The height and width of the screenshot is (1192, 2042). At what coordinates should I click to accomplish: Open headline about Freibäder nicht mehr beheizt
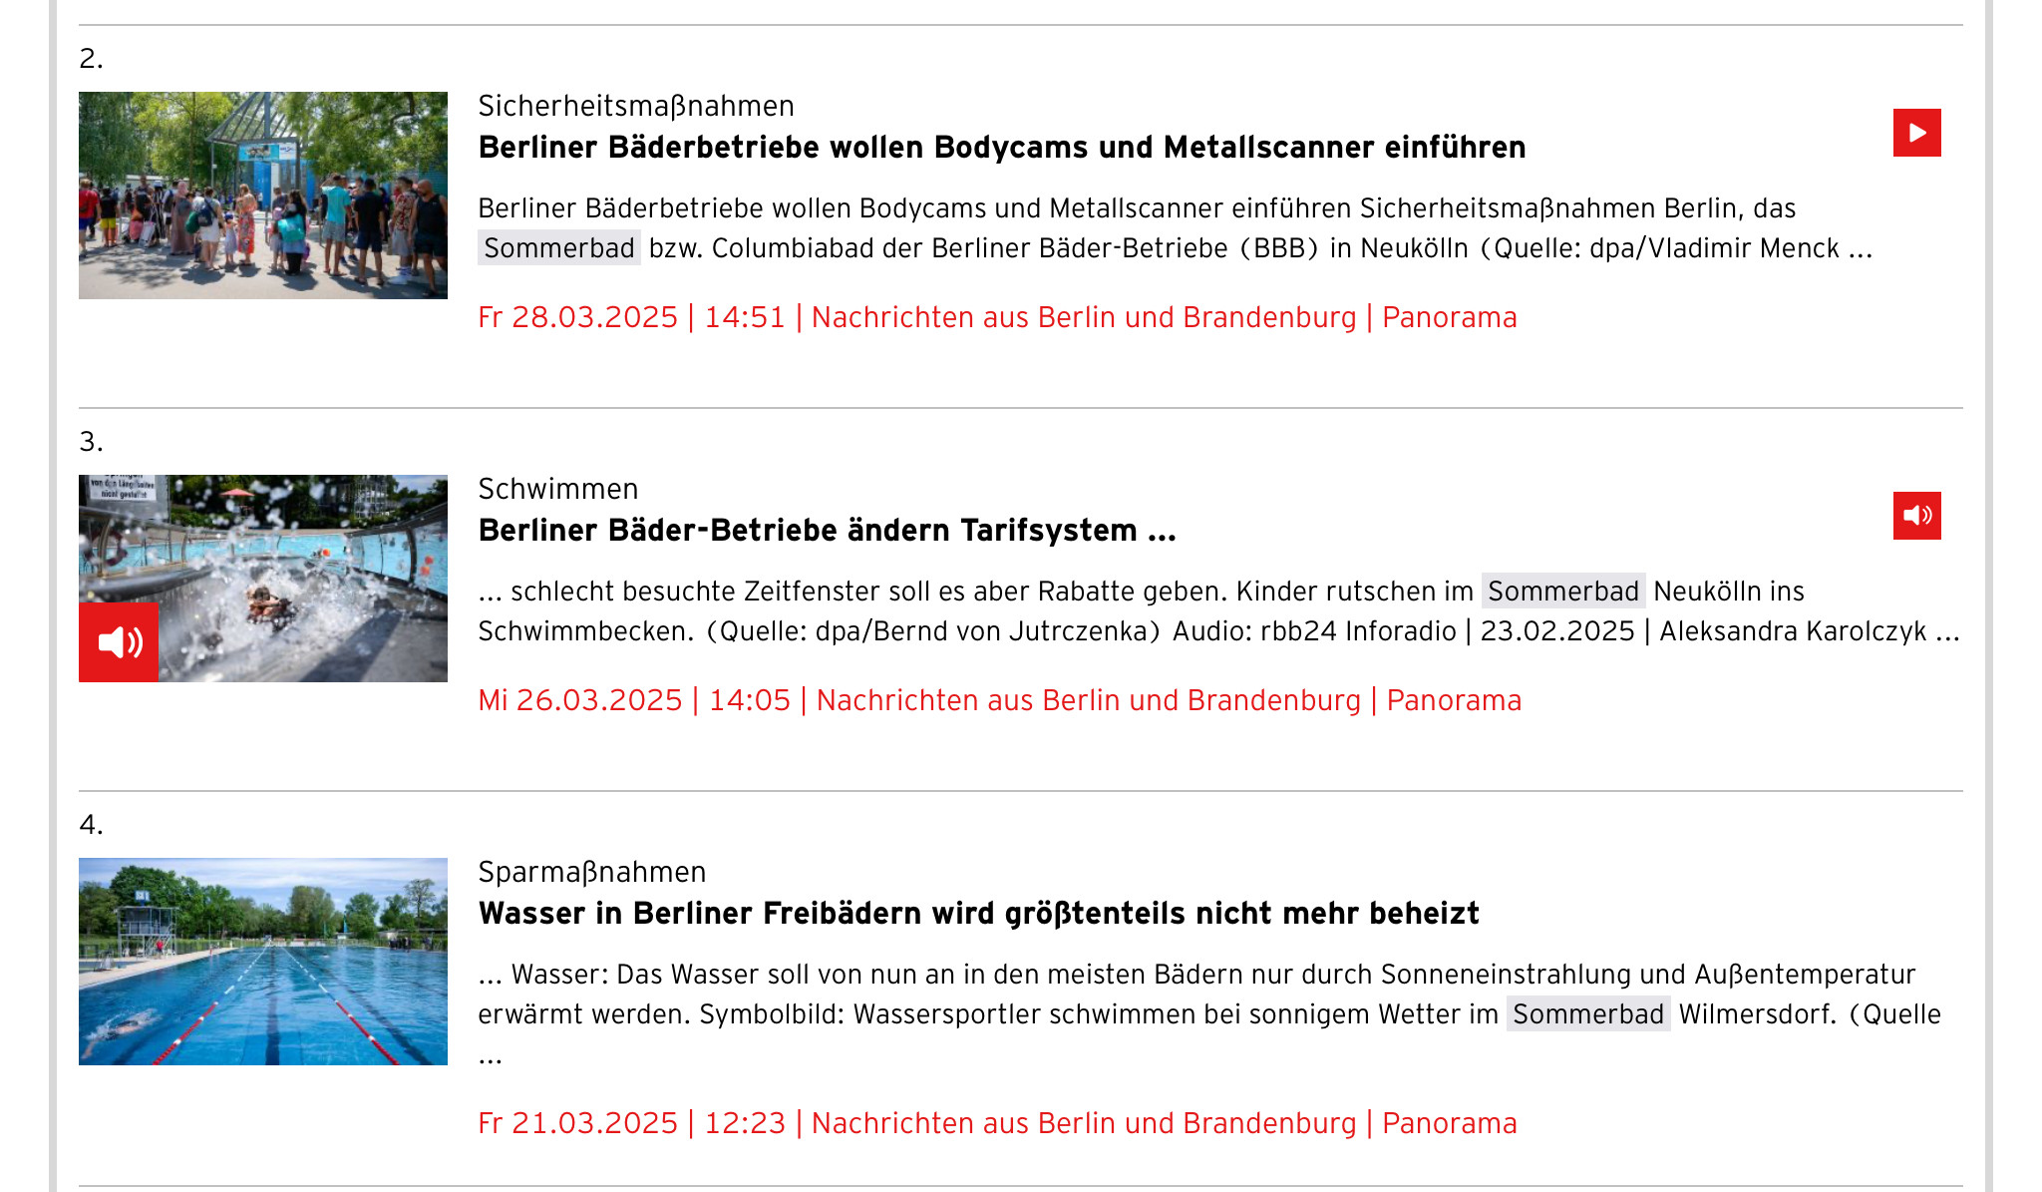click(x=978, y=914)
